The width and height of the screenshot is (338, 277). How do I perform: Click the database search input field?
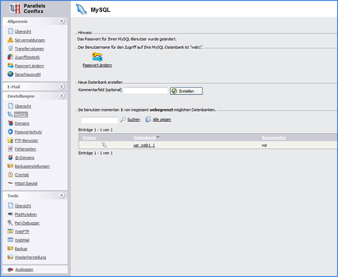coord(100,120)
